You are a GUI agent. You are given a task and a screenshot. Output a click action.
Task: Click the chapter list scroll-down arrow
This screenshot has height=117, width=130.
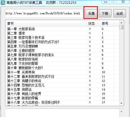point(121,103)
